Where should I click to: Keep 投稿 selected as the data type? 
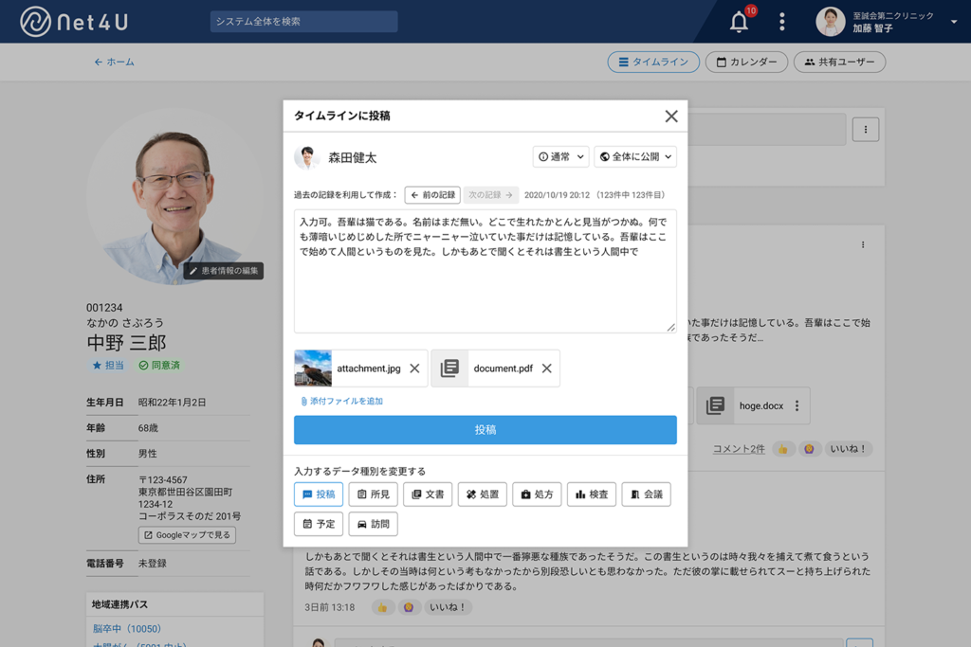pos(318,494)
